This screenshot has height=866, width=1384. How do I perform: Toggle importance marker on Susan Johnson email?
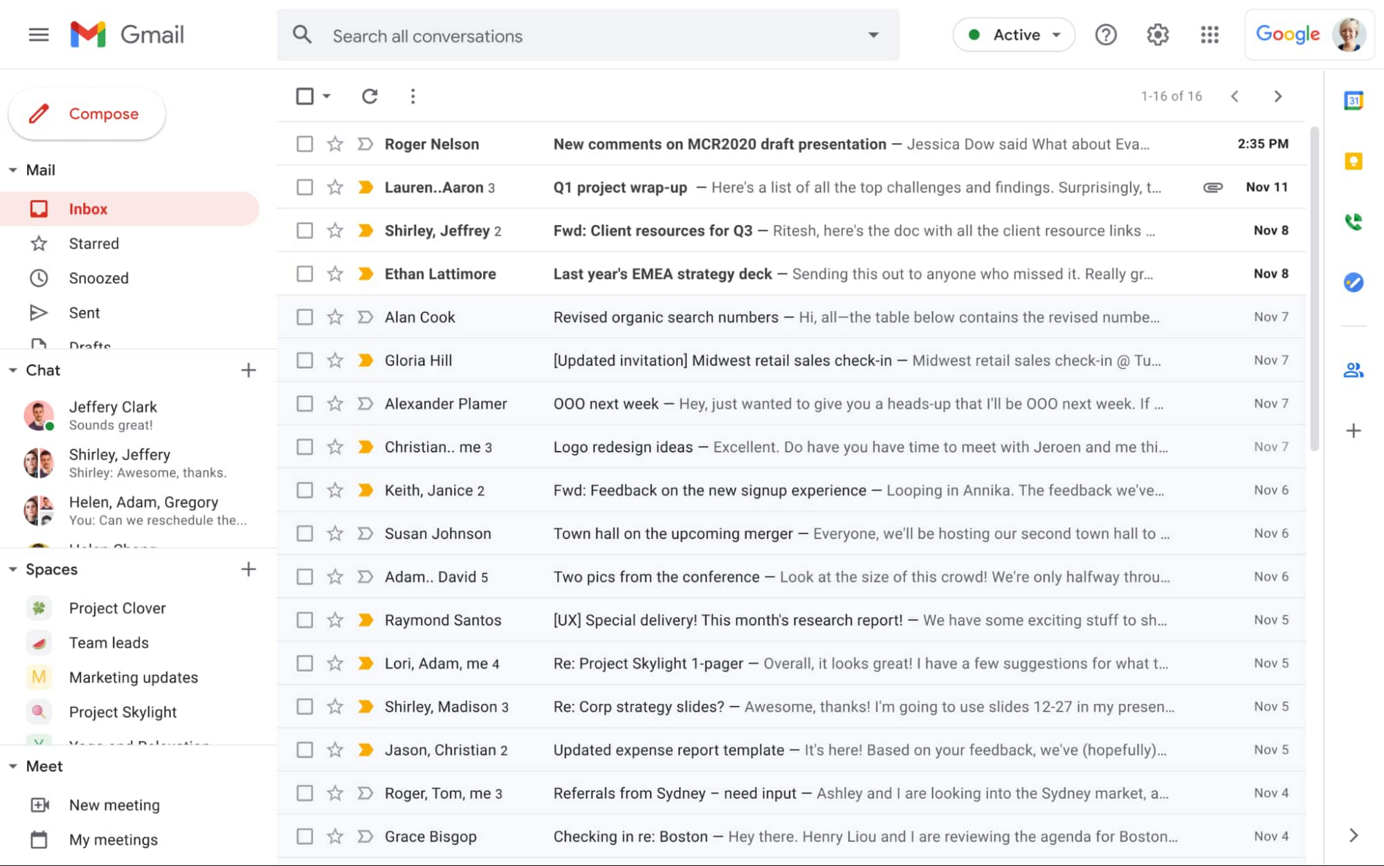coord(365,534)
